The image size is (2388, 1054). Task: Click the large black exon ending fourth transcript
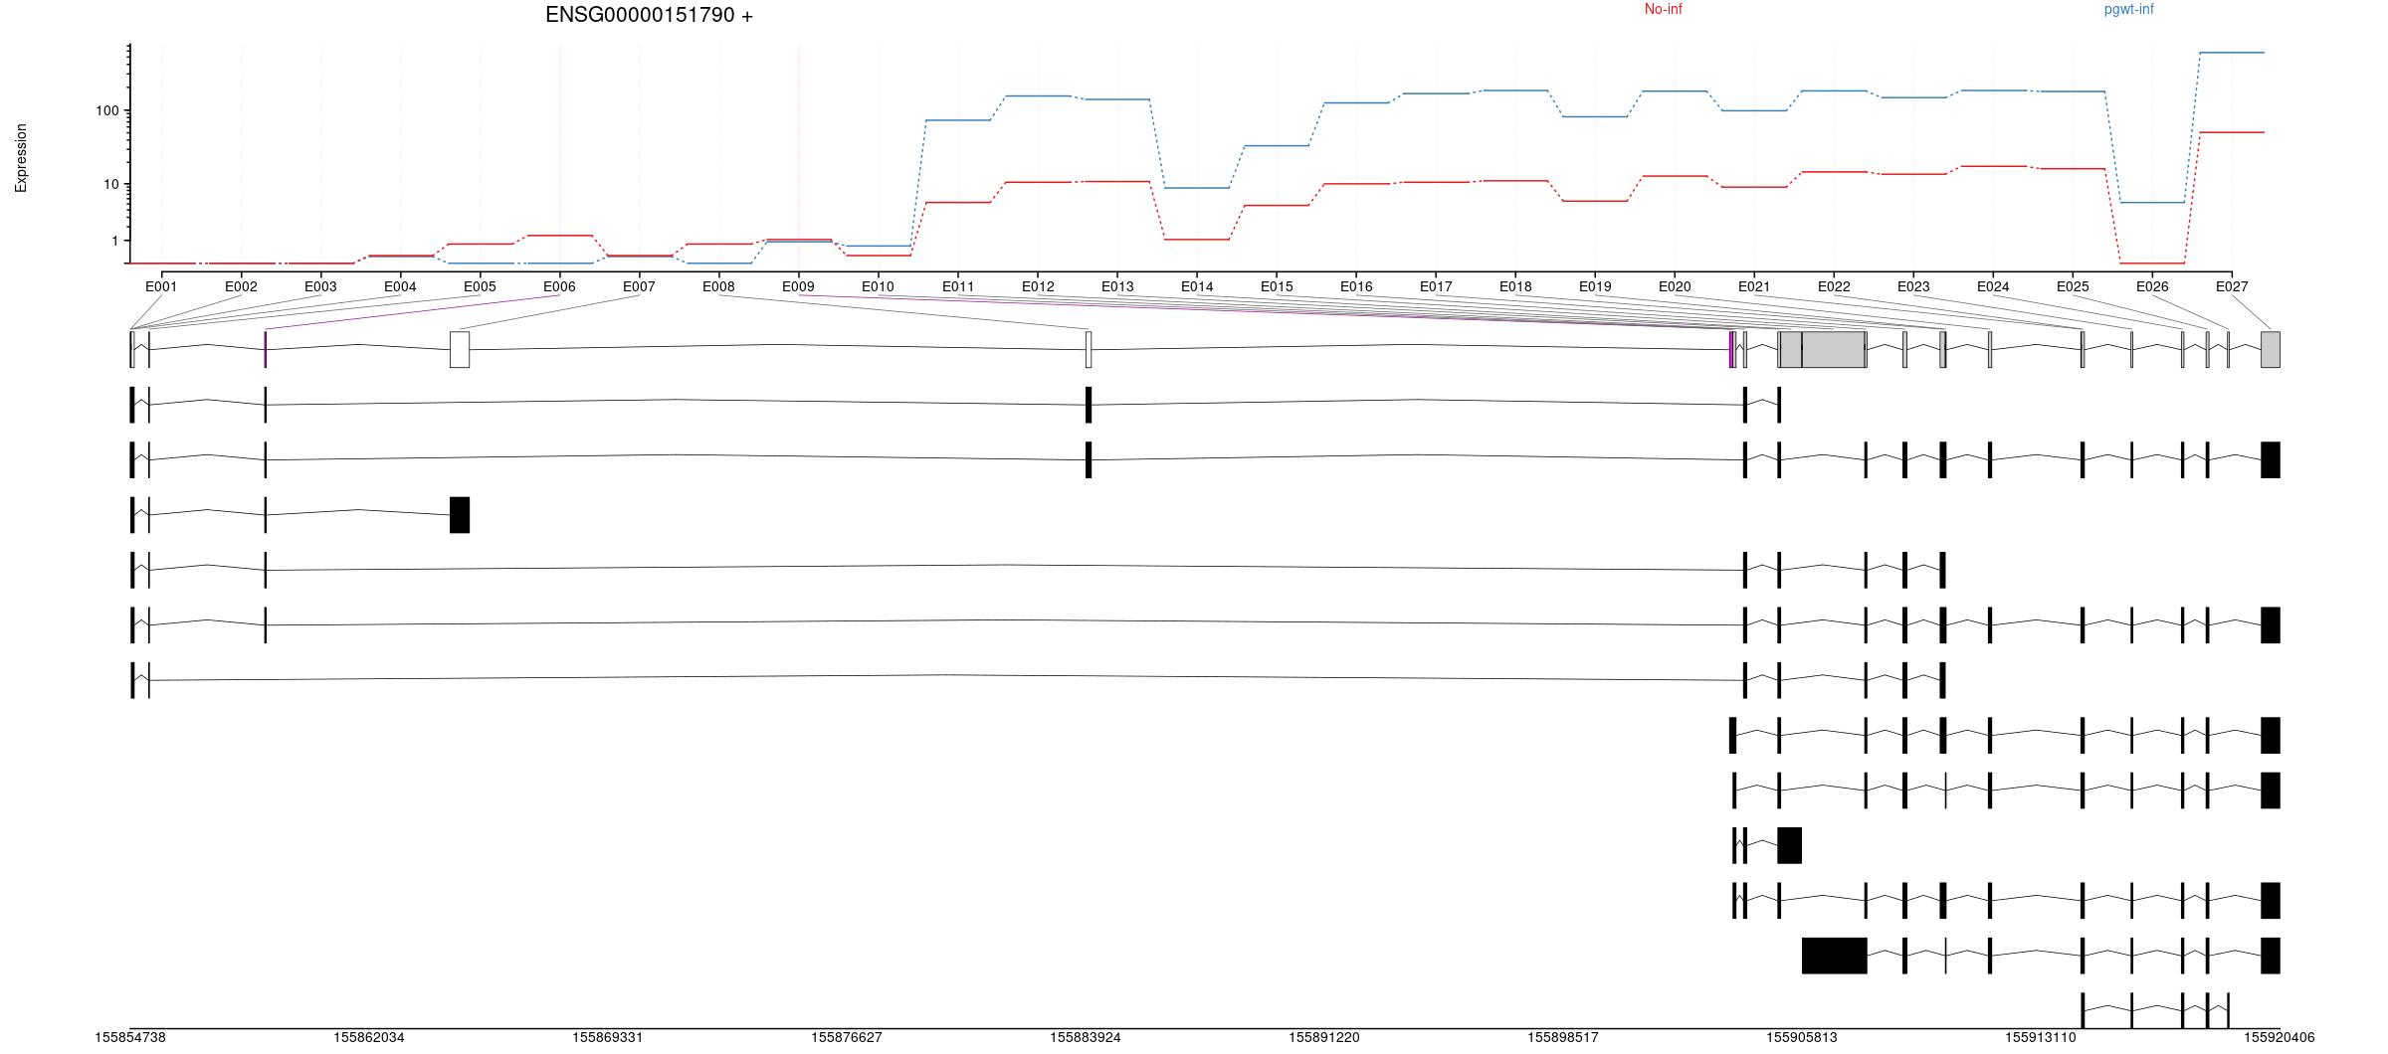point(460,515)
